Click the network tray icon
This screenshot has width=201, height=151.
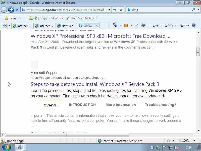coord(170,148)
